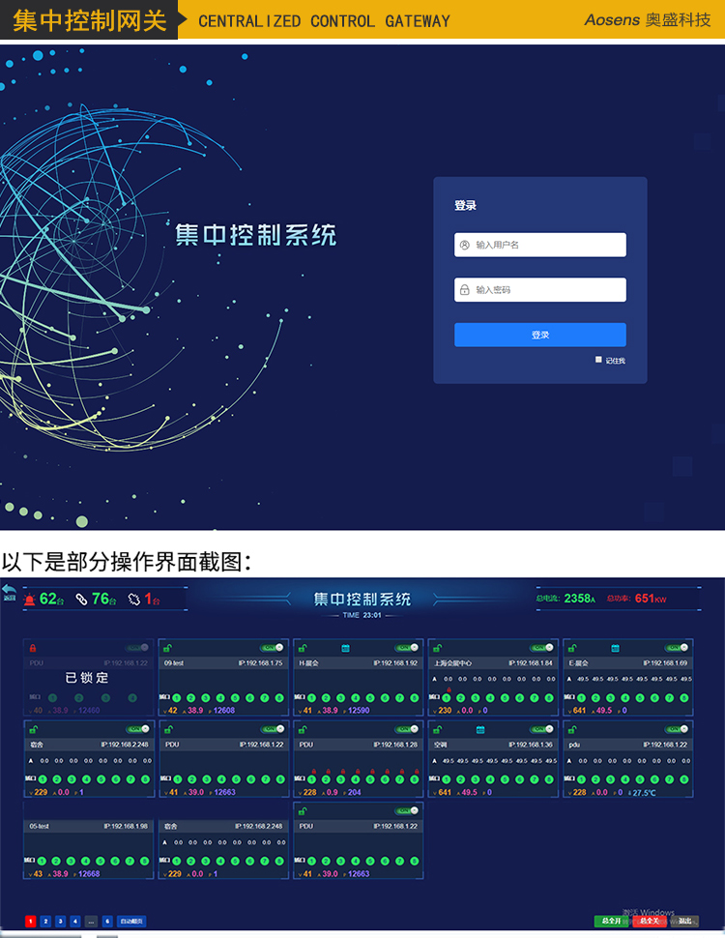Click the 输入用户名 username input field
Screen dimensions: 725x938
pos(539,245)
